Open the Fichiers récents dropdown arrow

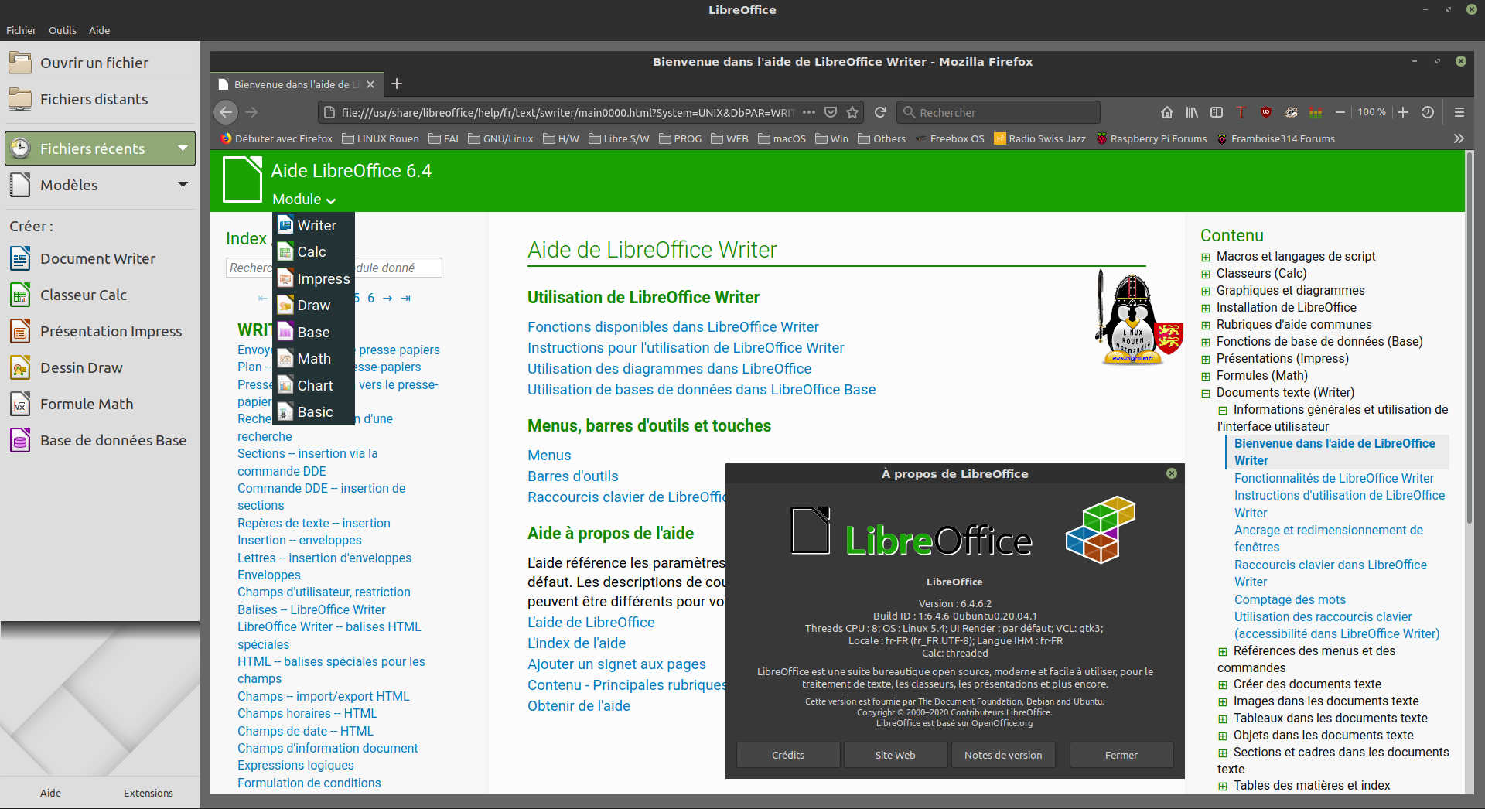coord(183,148)
